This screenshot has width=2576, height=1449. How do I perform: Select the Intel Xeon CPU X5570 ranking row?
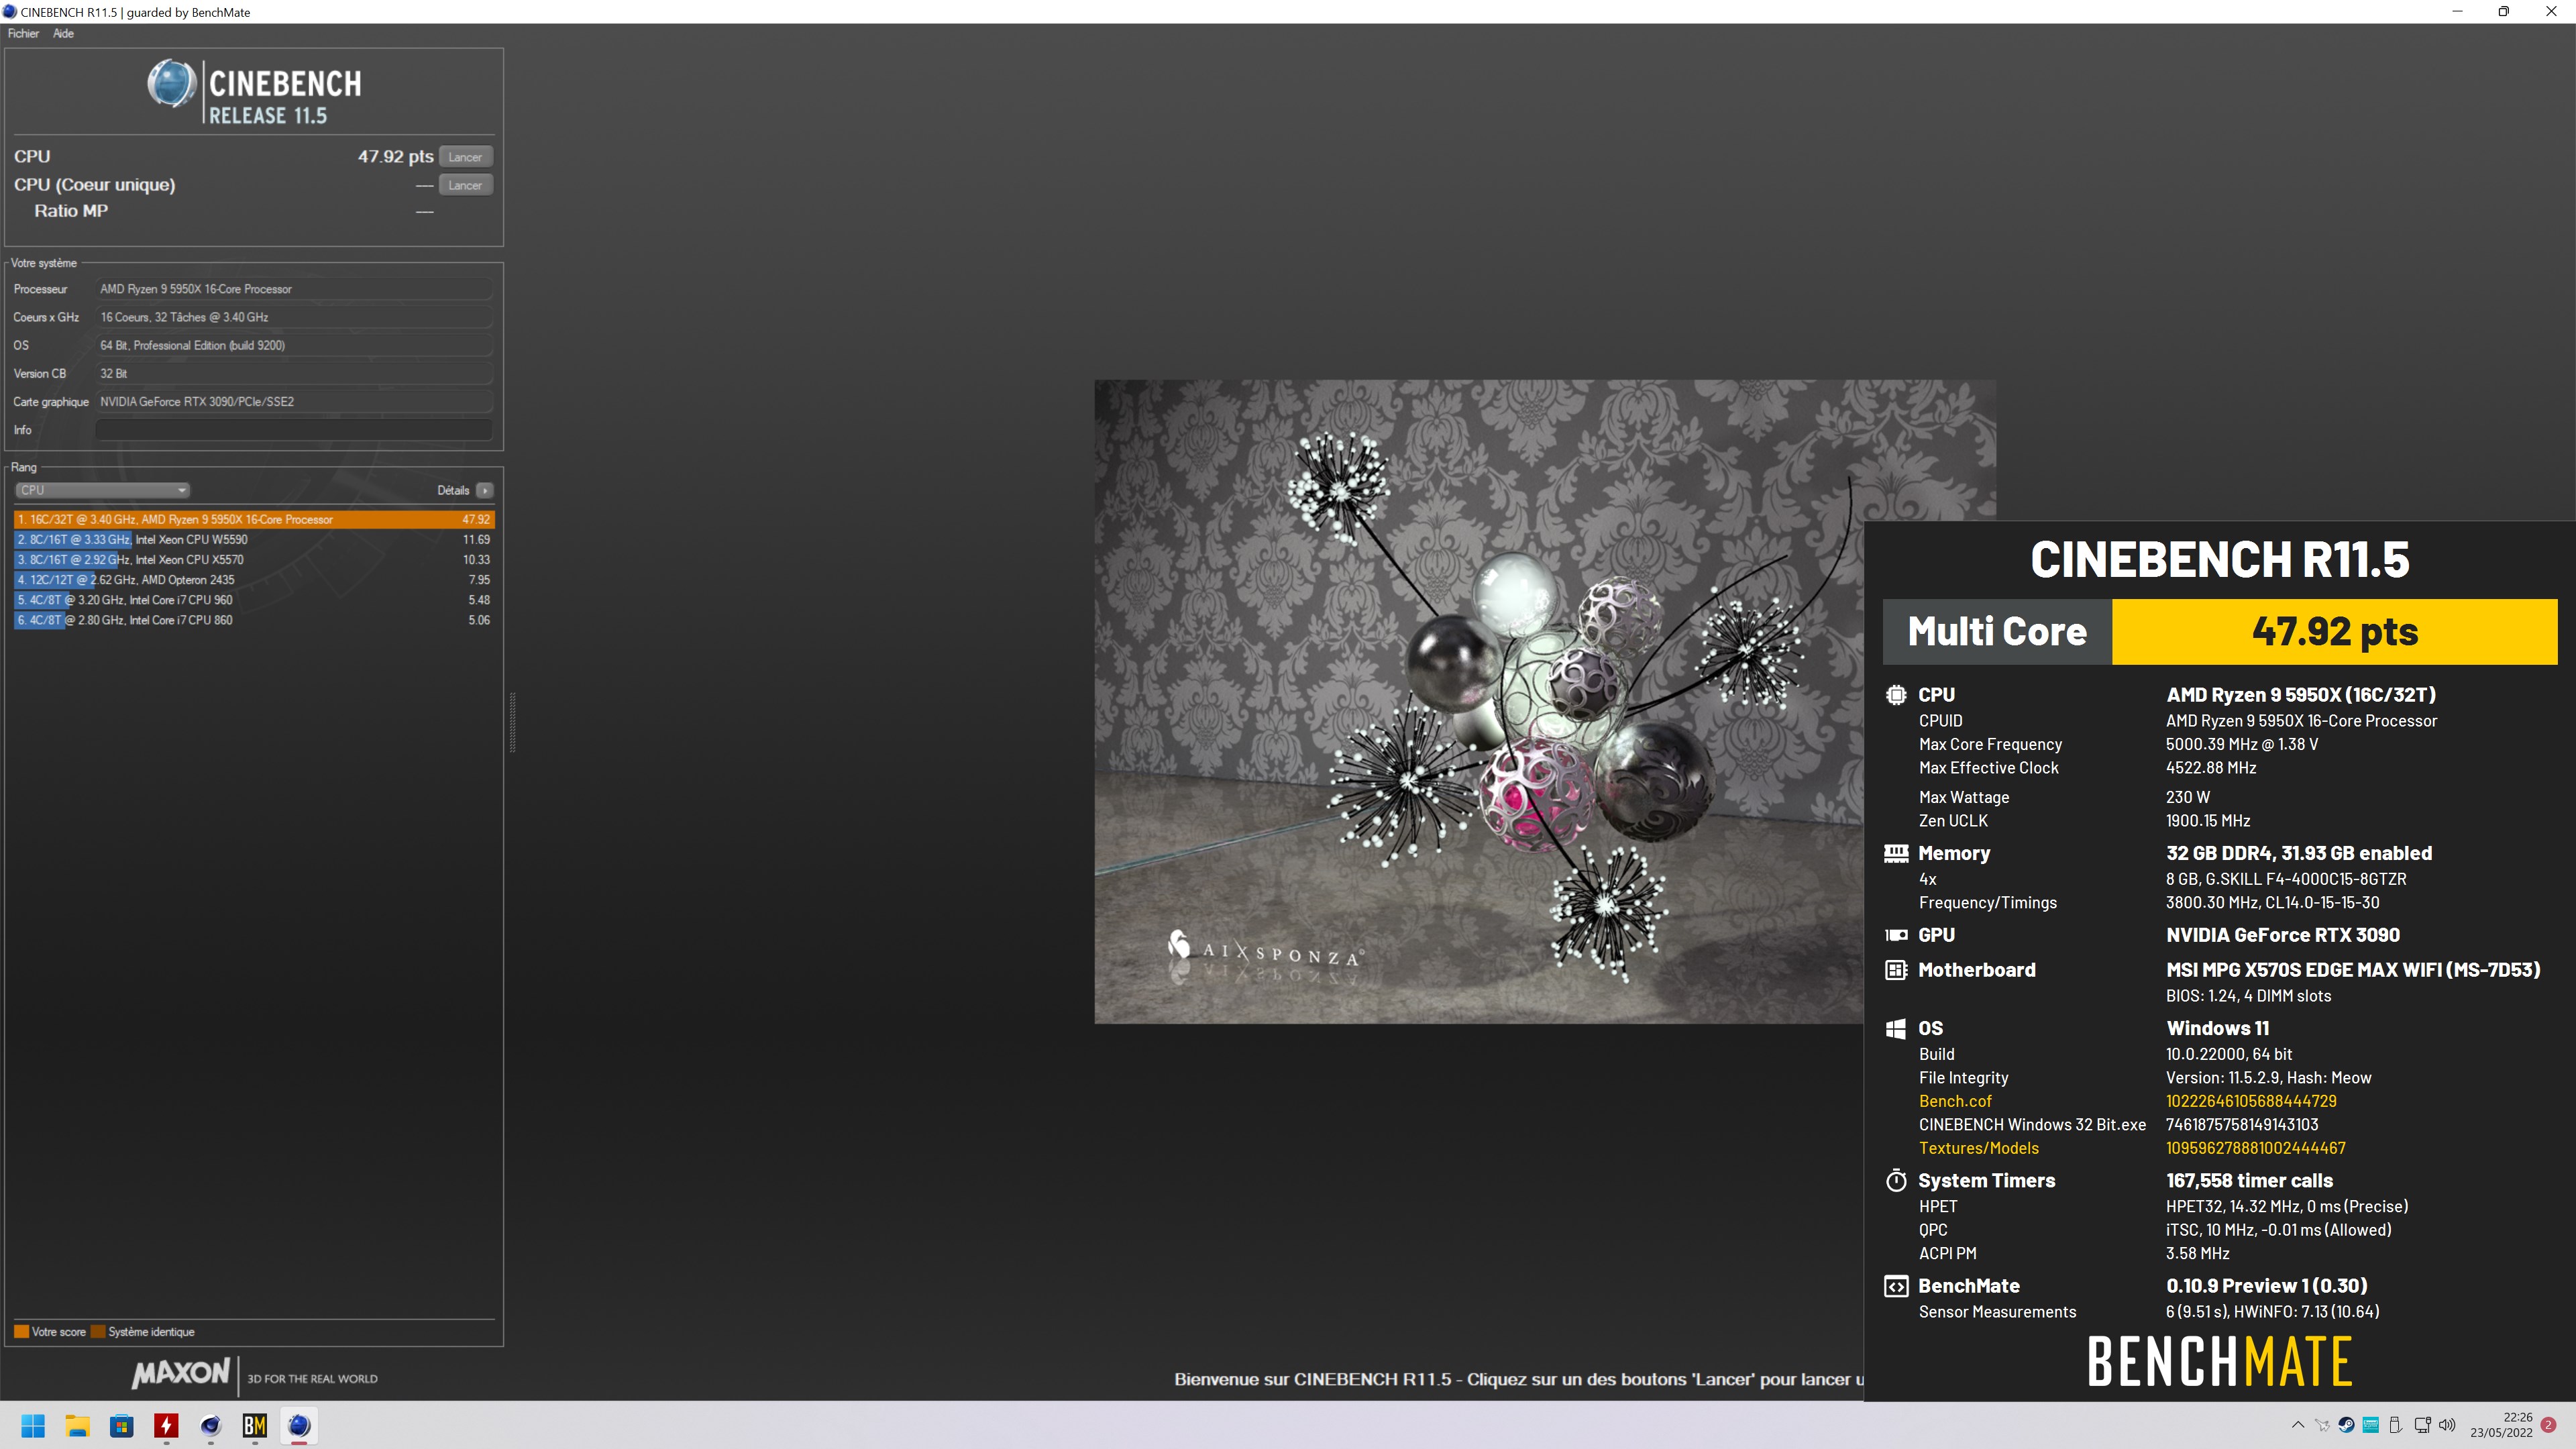click(254, 559)
